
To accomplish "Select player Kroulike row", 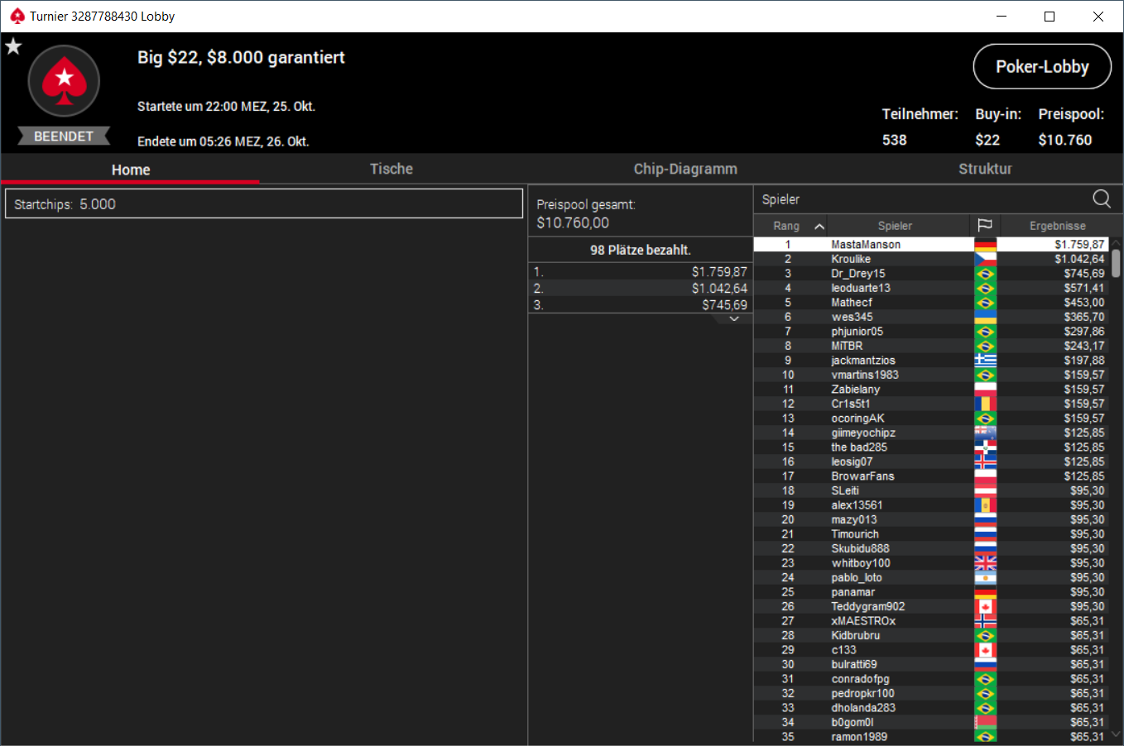I will click(931, 259).
